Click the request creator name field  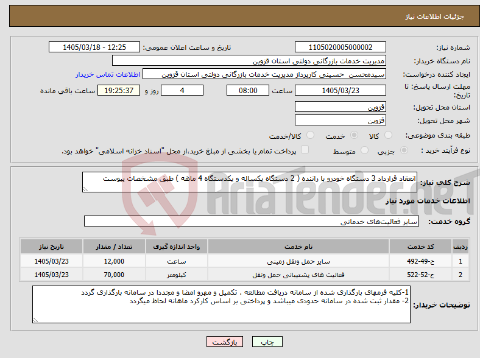pos(264,74)
